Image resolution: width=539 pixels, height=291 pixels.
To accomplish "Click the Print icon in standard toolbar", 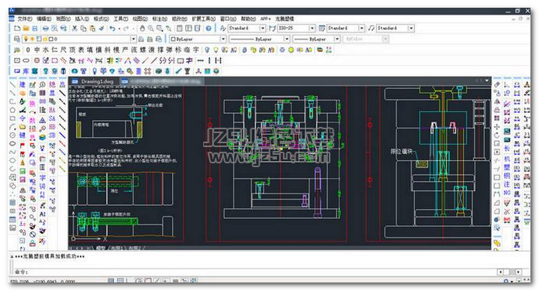I will pyautogui.click(x=46, y=29).
